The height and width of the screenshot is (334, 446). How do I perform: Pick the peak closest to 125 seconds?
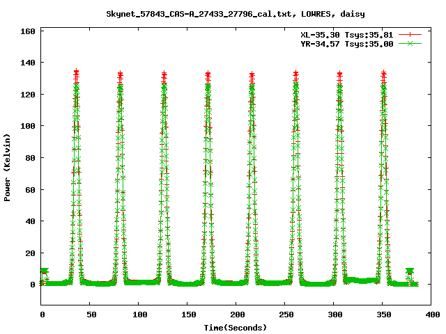(x=164, y=74)
